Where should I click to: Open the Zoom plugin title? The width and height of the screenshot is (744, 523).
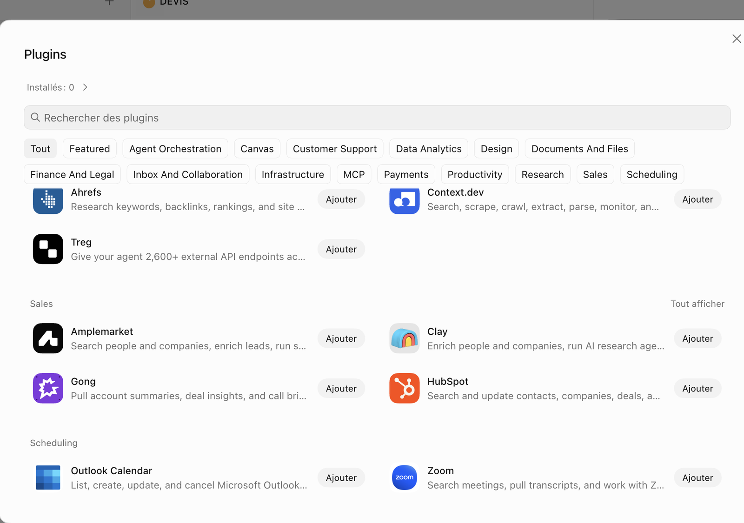point(440,470)
